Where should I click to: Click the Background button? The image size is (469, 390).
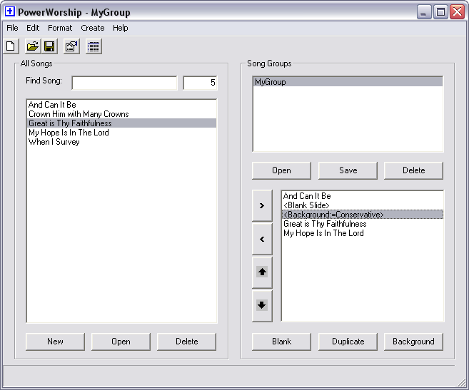point(413,342)
